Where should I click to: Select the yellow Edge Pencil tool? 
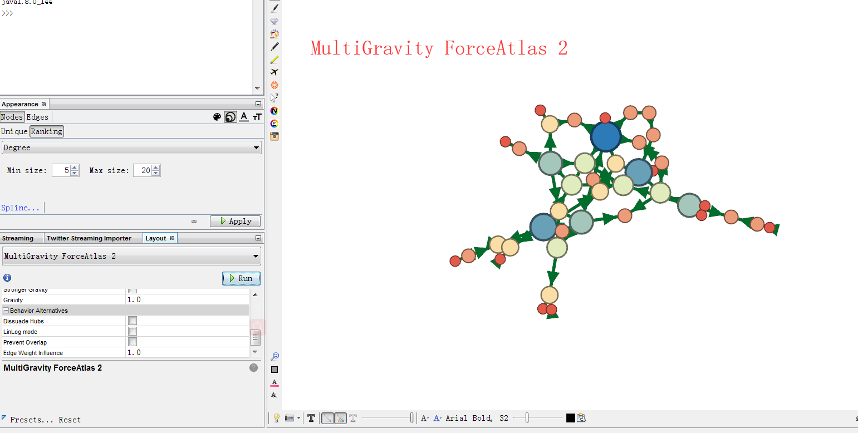point(274,60)
